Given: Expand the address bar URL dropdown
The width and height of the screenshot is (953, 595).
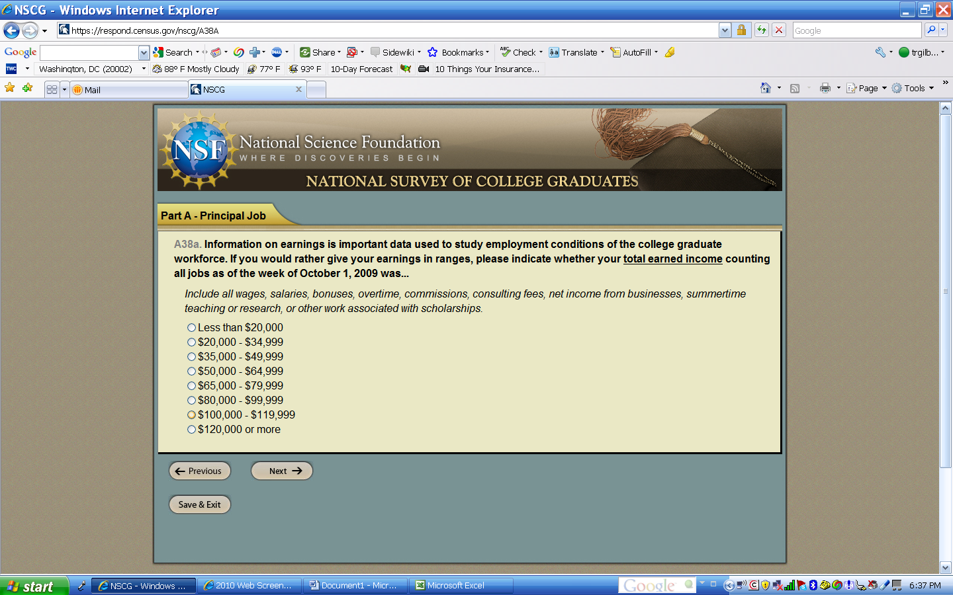Looking at the screenshot, I should [x=725, y=30].
